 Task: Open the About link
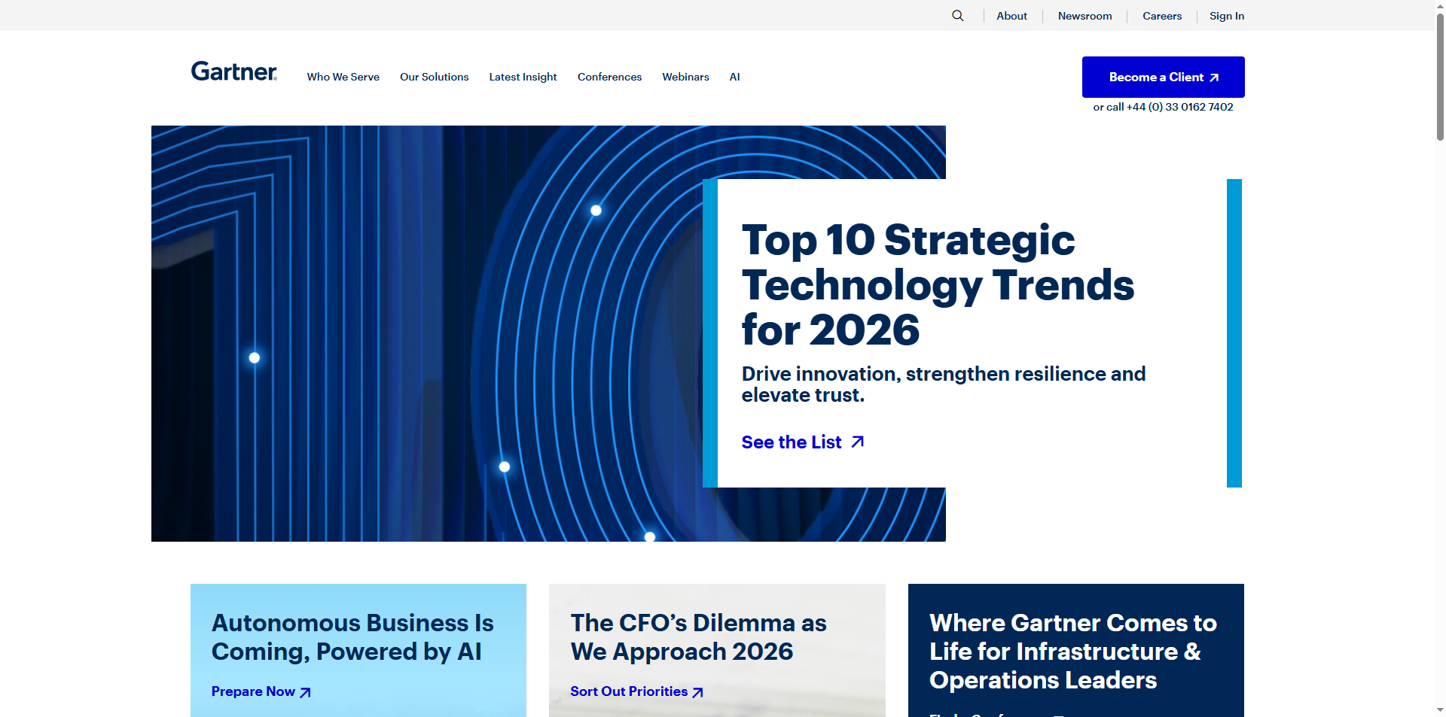[x=1011, y=16]
